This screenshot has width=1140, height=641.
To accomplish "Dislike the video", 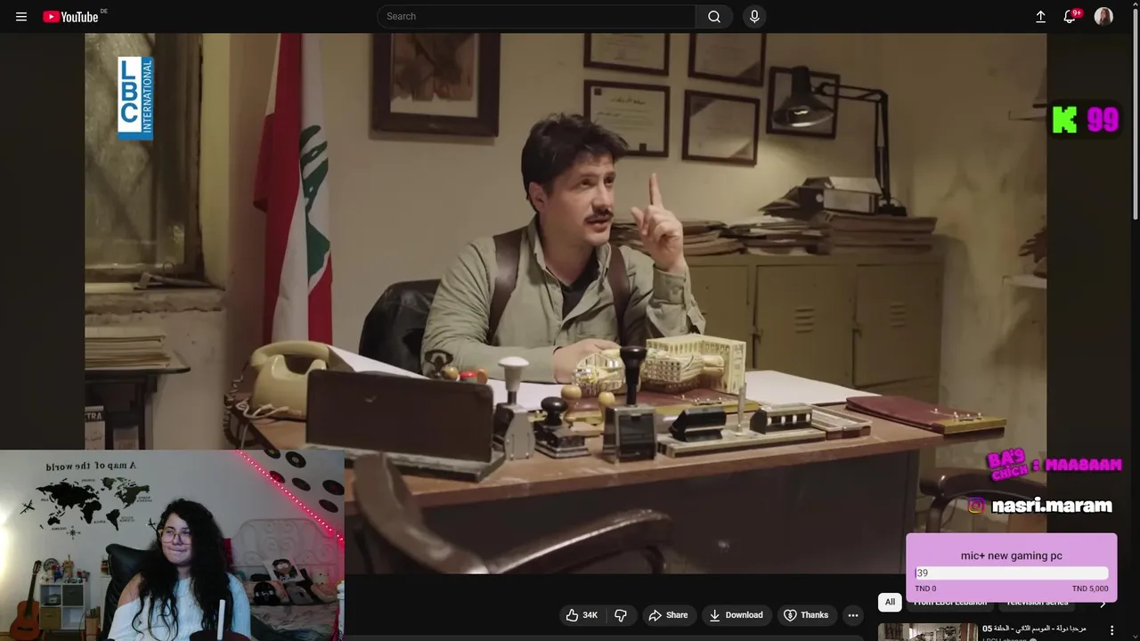I will point(621,615).
